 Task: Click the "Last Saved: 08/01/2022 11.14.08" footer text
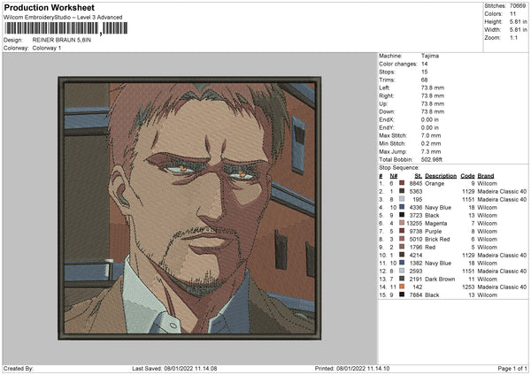174,369
